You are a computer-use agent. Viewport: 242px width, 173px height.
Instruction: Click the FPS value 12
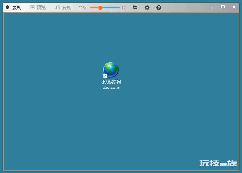coord(124,8)
